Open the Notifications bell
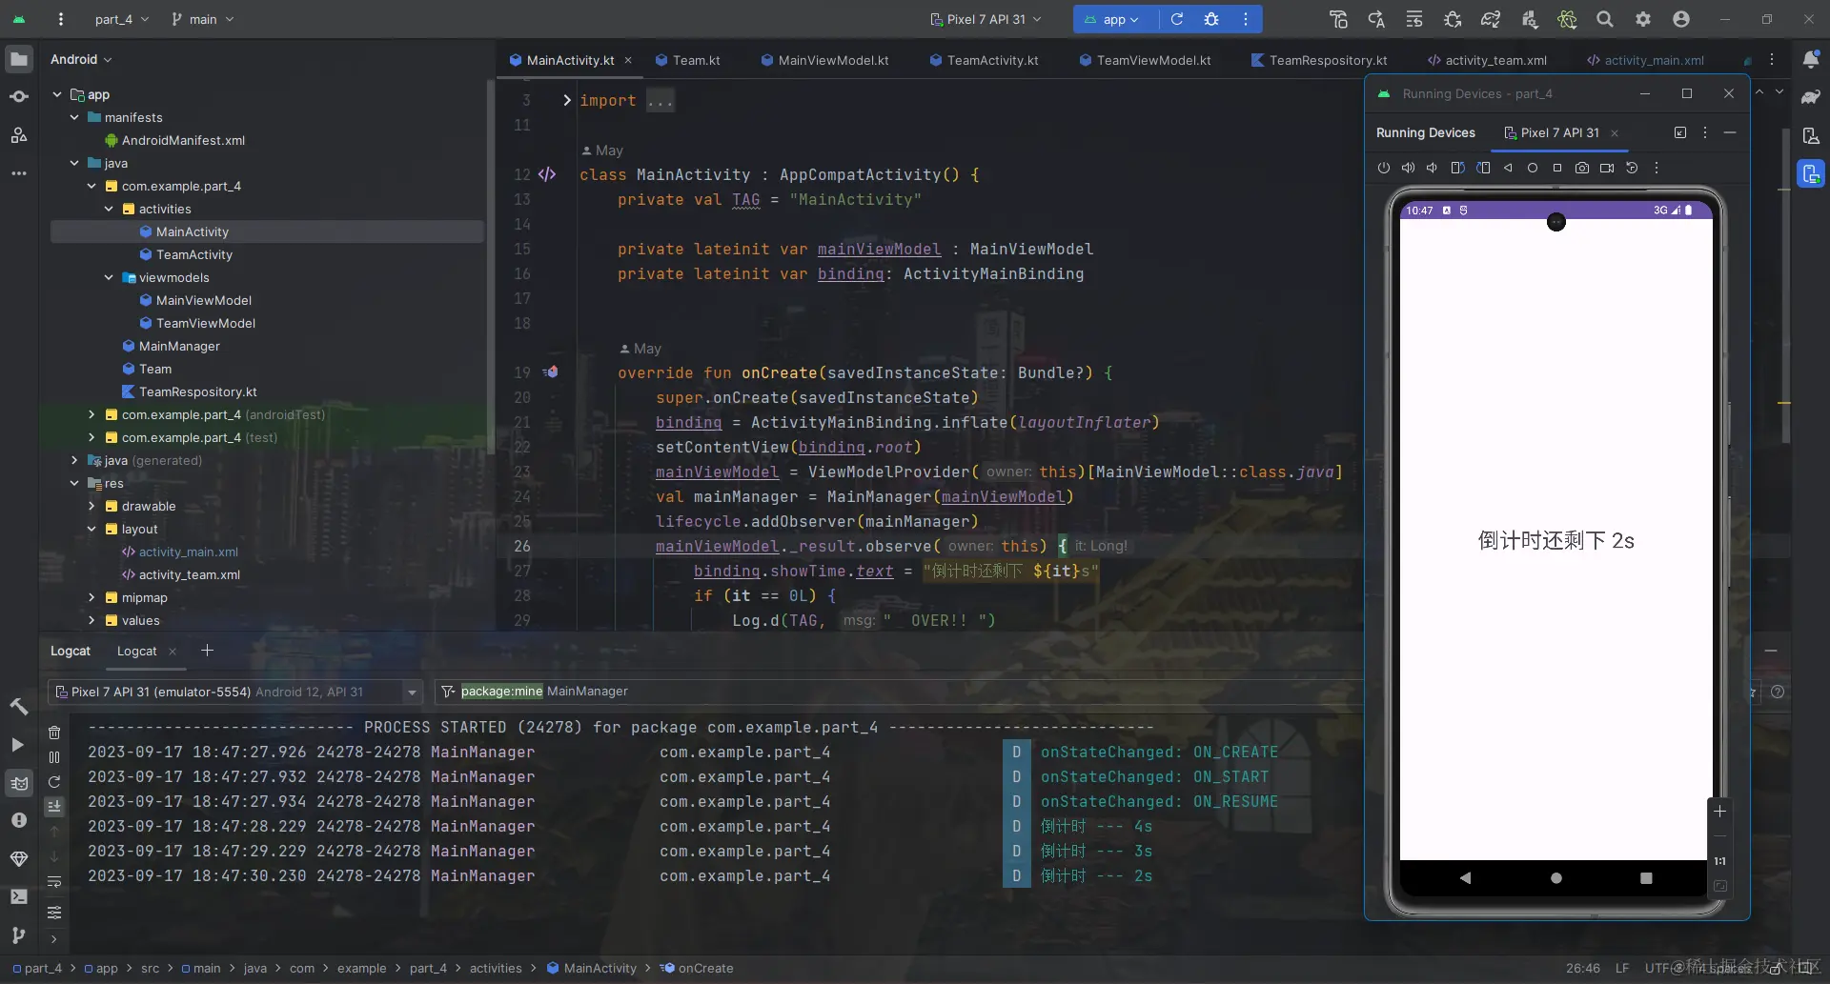The height and width of the screenshot is (984, 1830). (1811, 59)
